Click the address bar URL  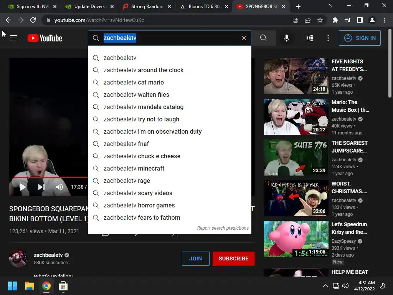tap(99, 20)
